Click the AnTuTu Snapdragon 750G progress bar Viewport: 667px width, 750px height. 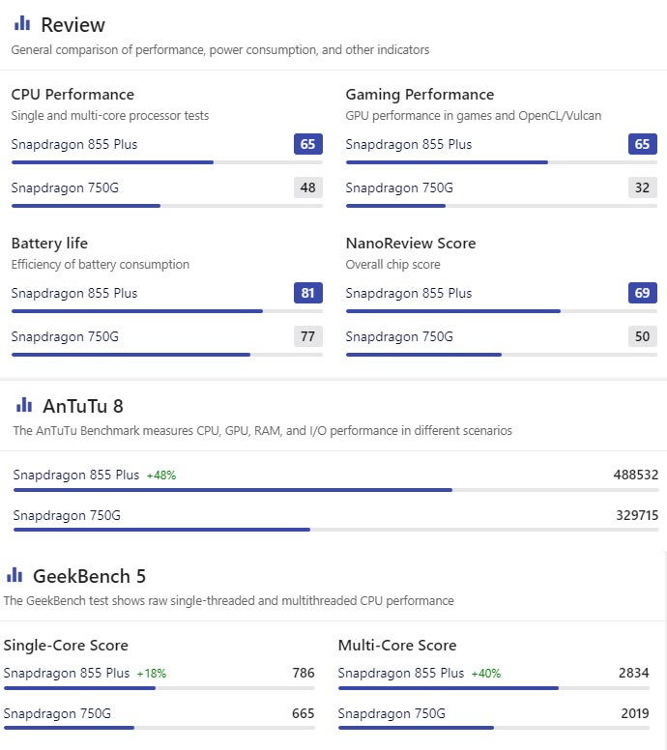(x=161, y=530)
